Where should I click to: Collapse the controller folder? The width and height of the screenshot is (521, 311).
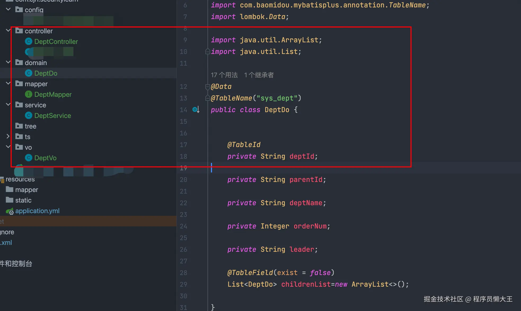[x=8, y=31]
